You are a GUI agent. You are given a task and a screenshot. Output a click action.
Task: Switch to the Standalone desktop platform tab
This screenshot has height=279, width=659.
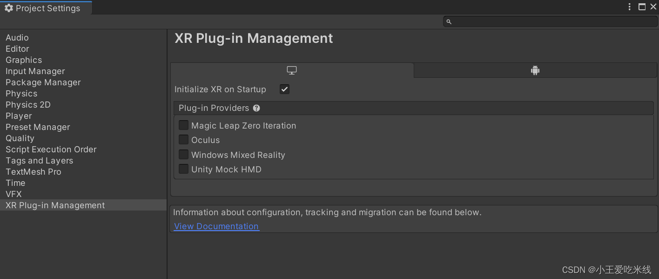pos(292,70)
